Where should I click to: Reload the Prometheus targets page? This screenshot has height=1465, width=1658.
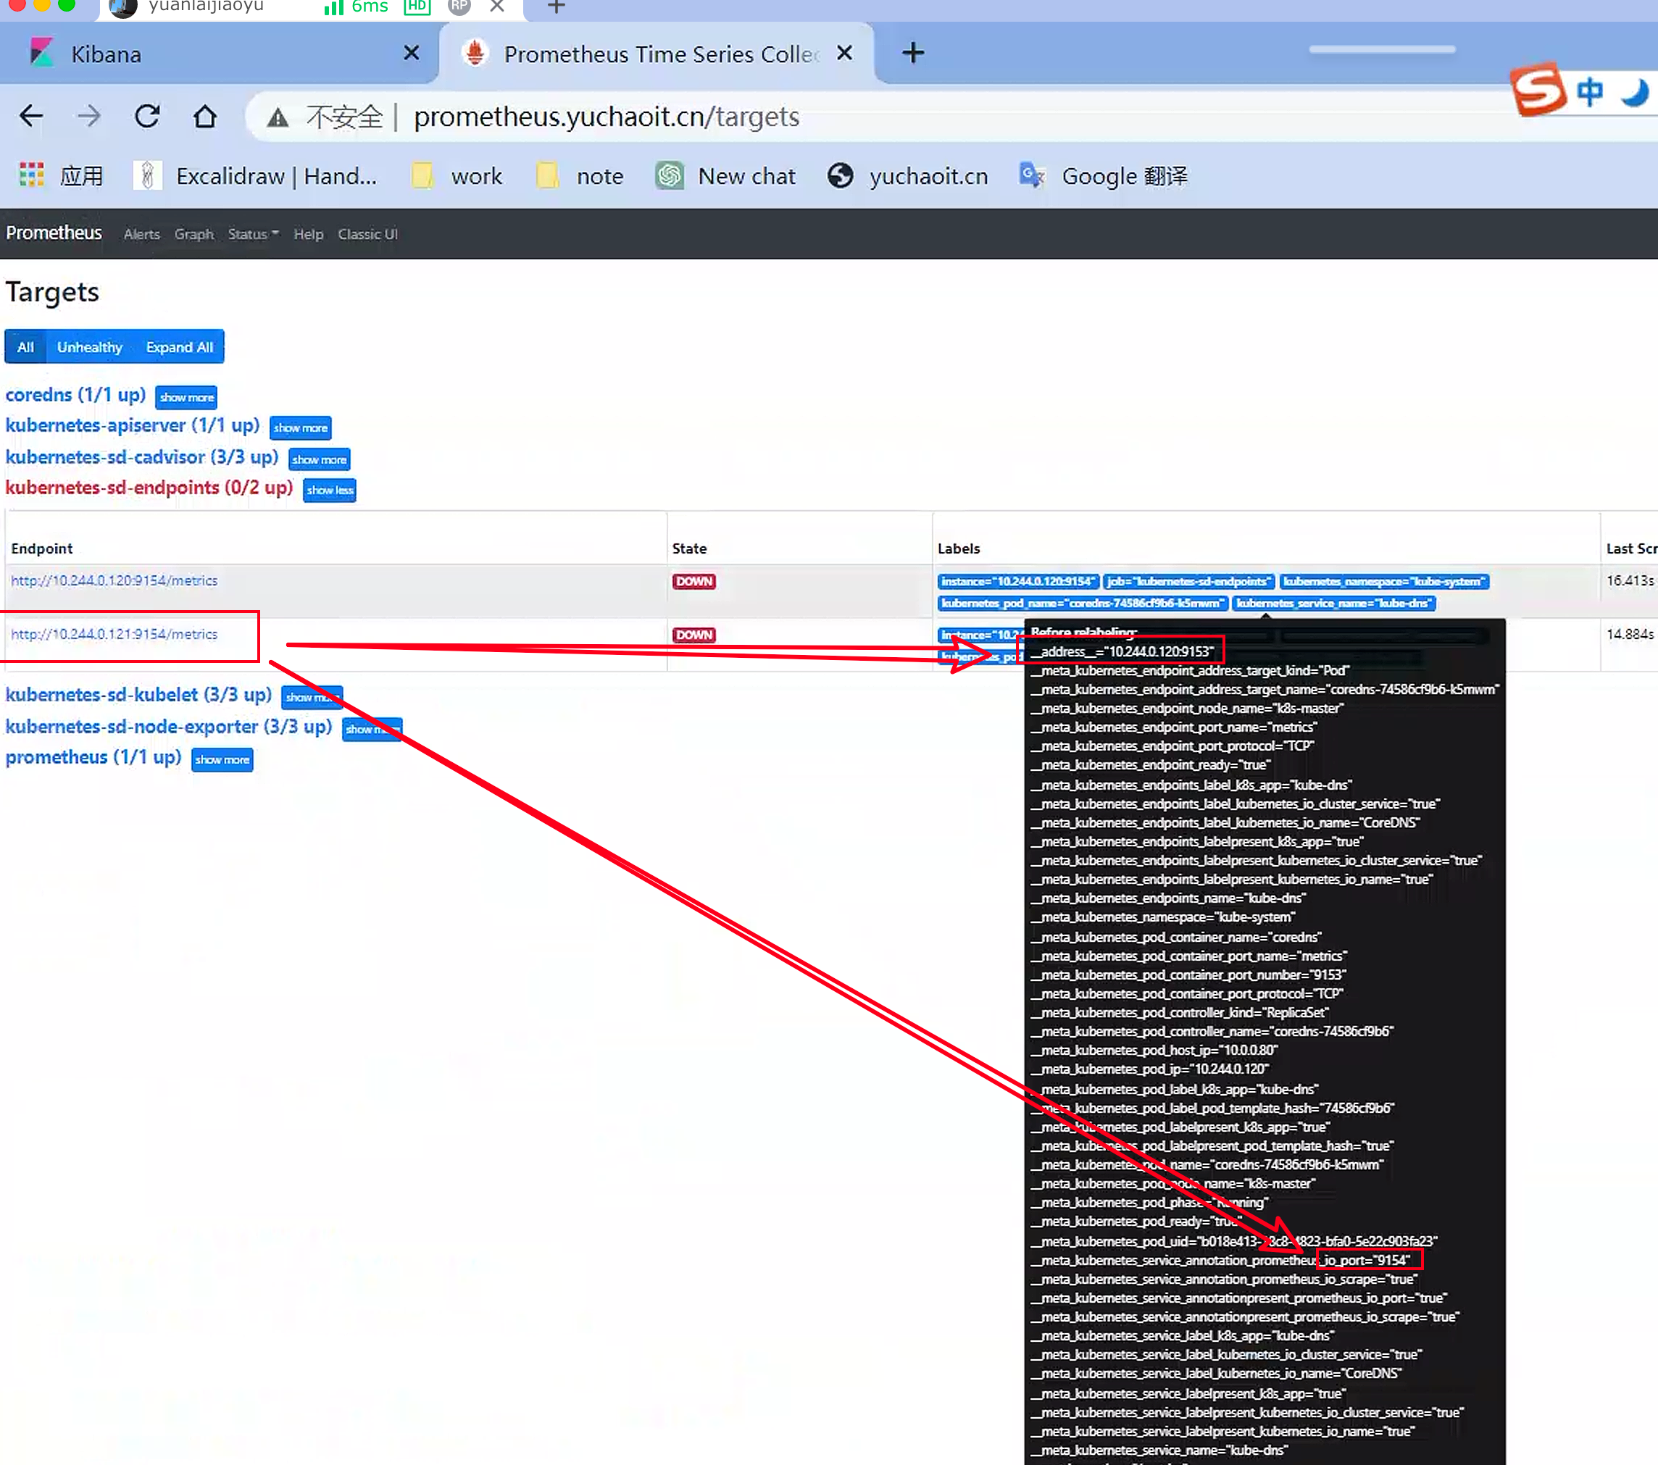point(147,117)
